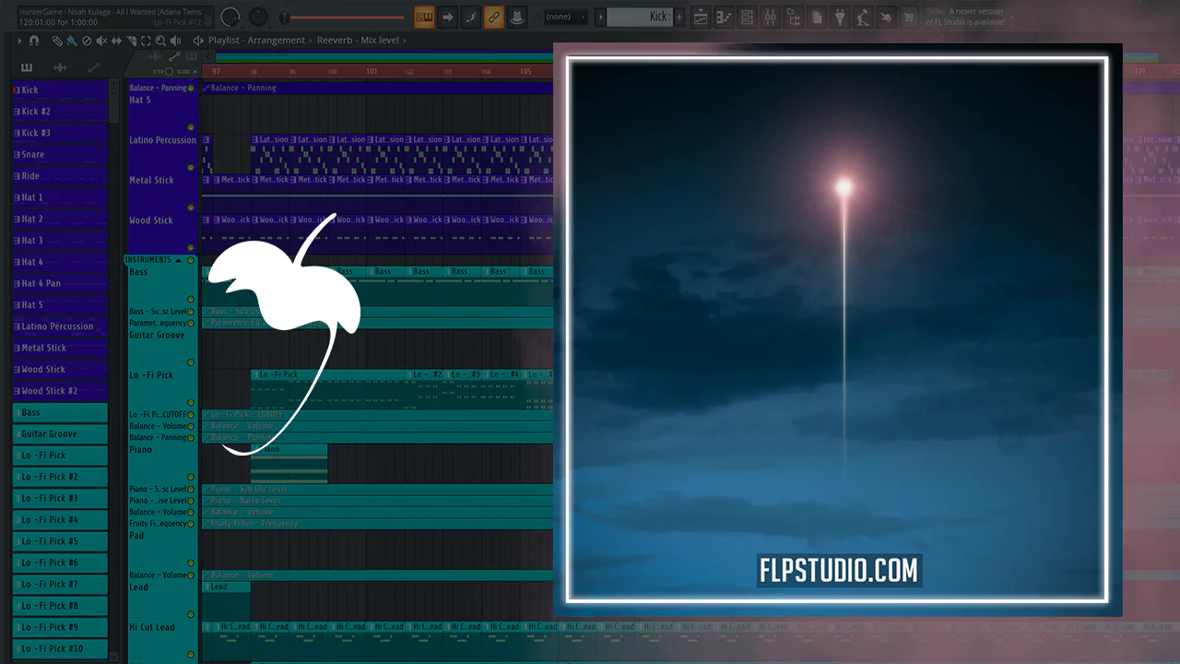
Task: Click the song position slider
Action: 343,17
